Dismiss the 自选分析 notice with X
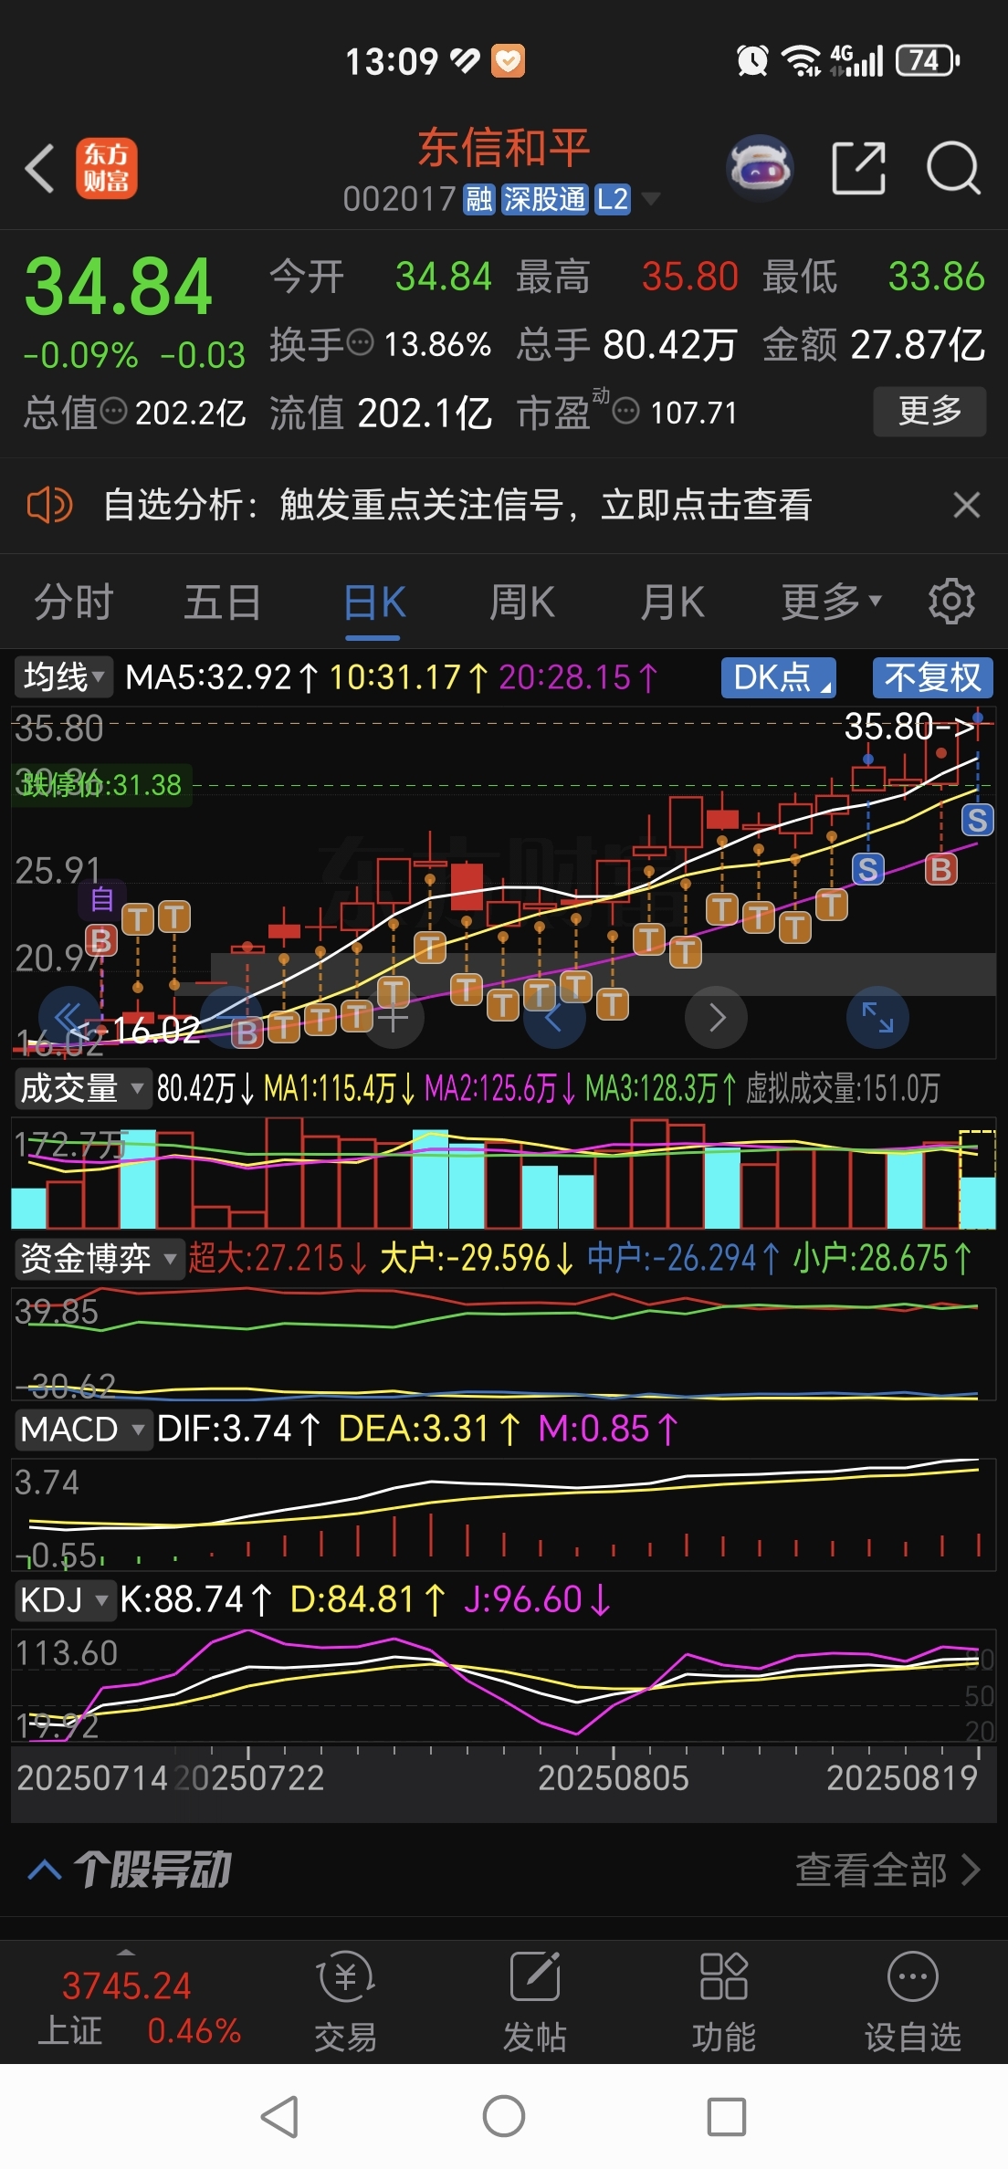1008x2169 pixels. 967,505
